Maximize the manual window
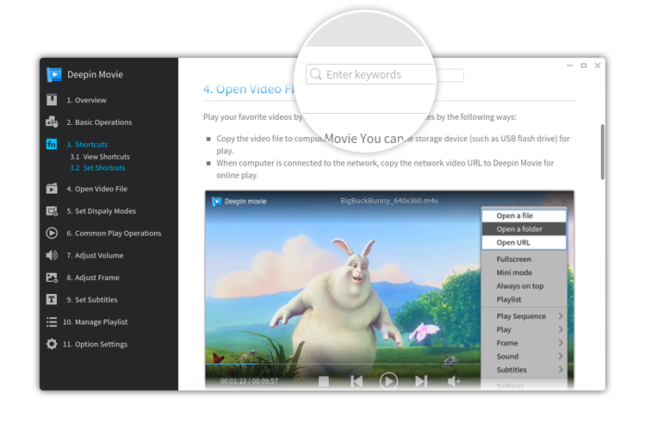The height and width of the screenshot is (431, 645). [584, 66]
